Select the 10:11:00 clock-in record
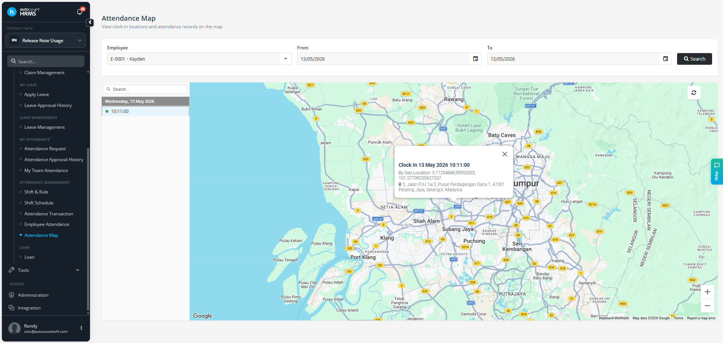 pyautogui.click(x=145, y=111)
